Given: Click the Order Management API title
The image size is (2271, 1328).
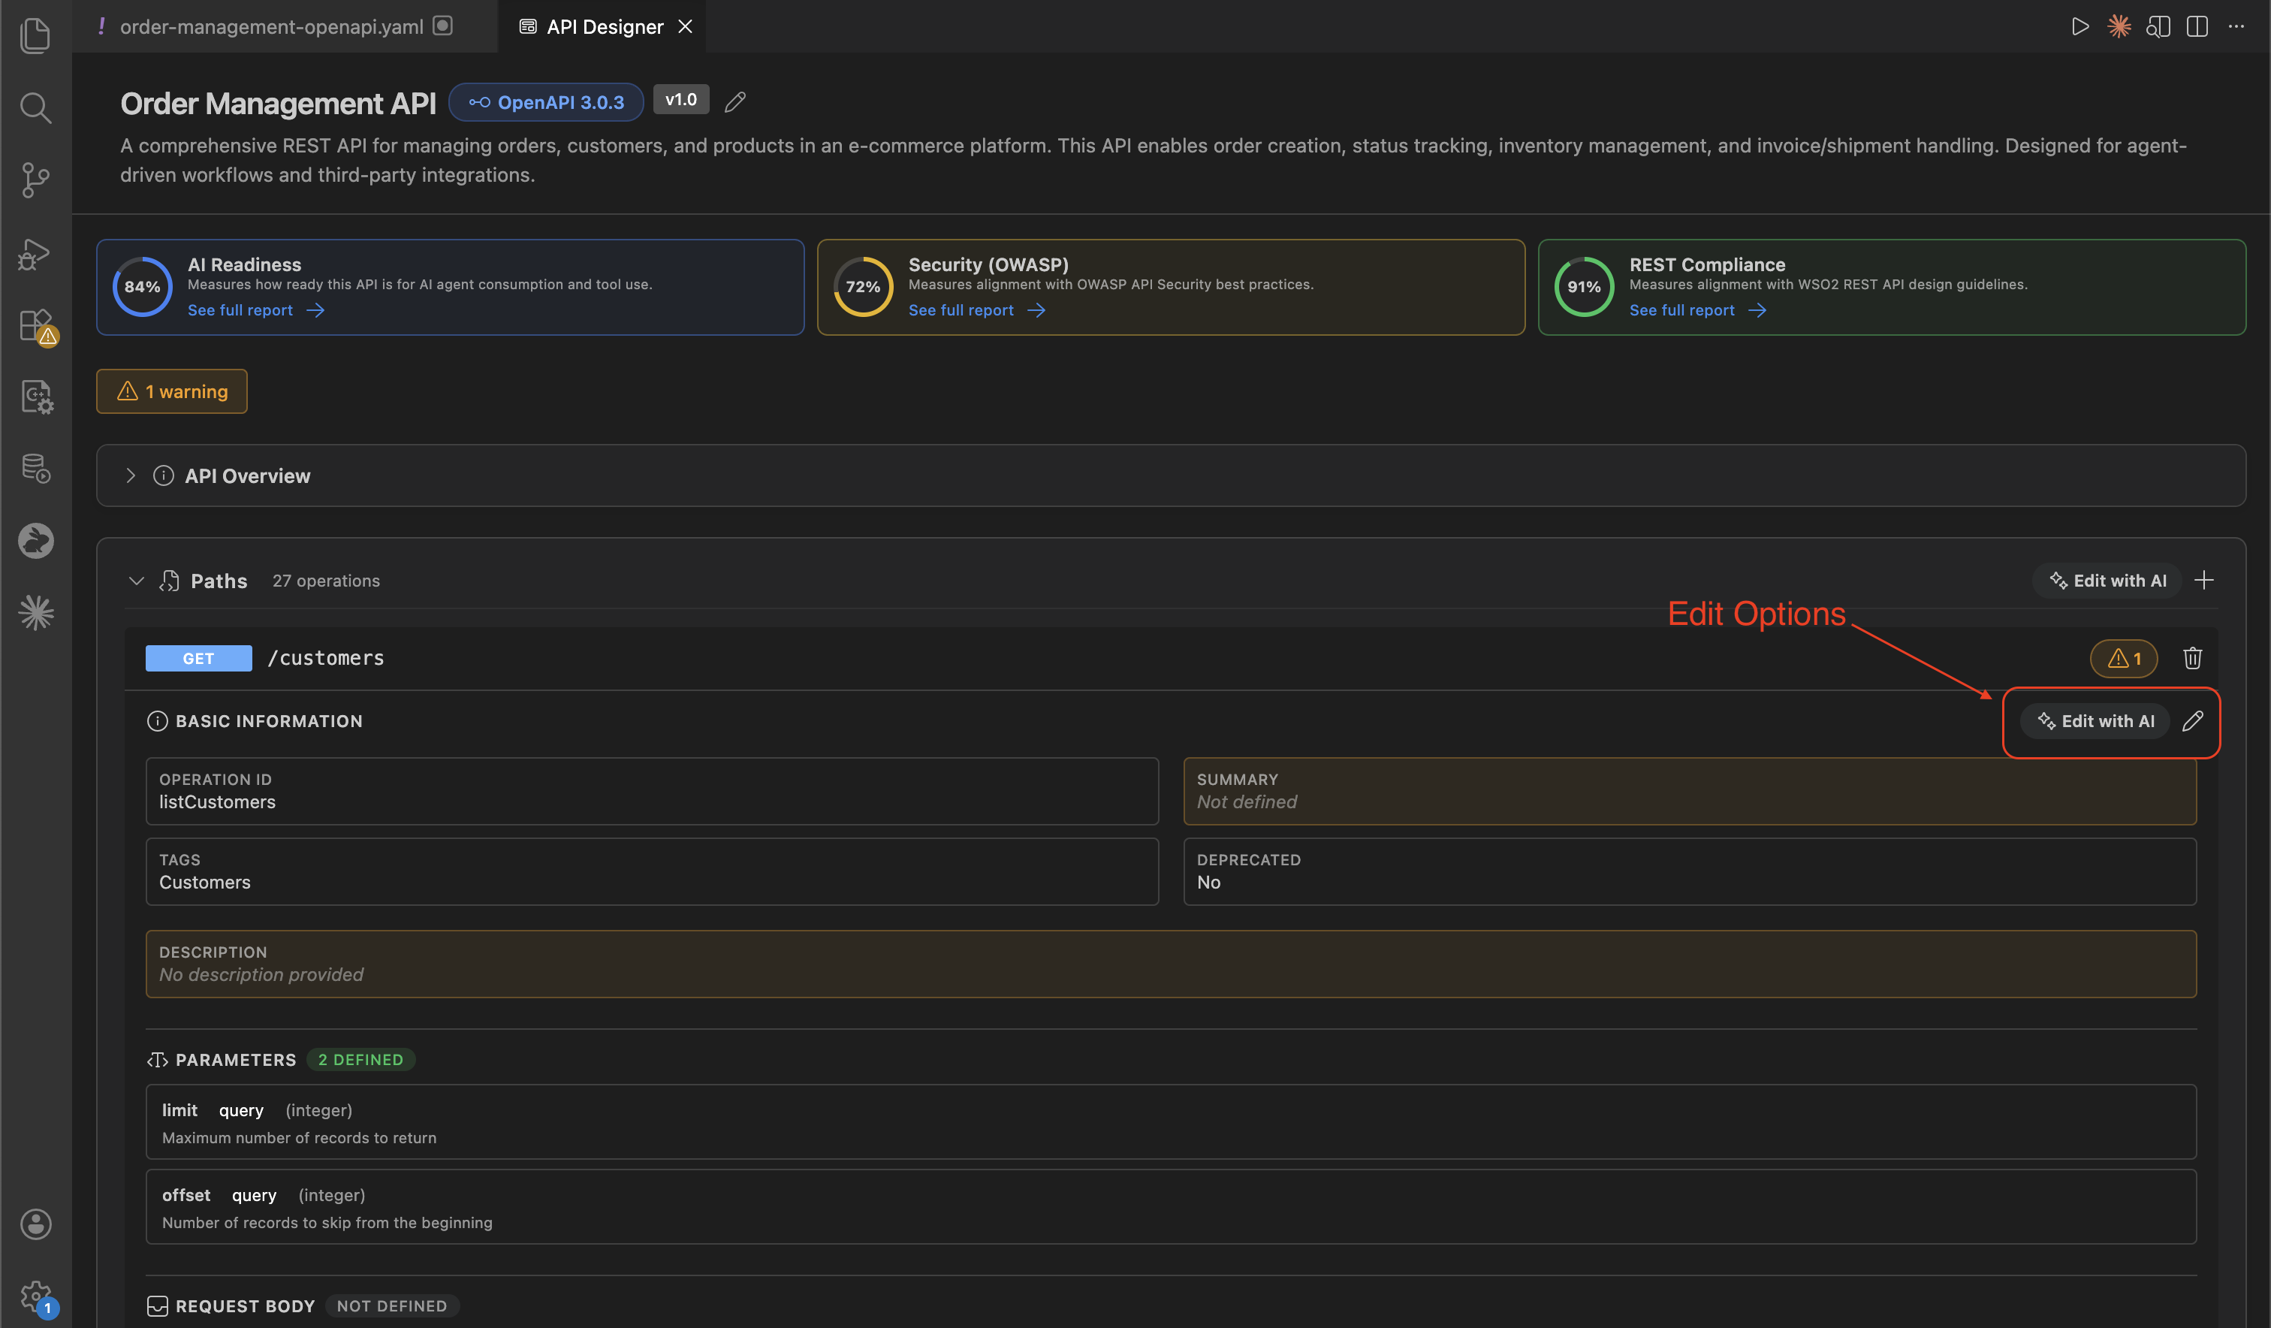Looking at the screenshot, I should tap(279, 103).
